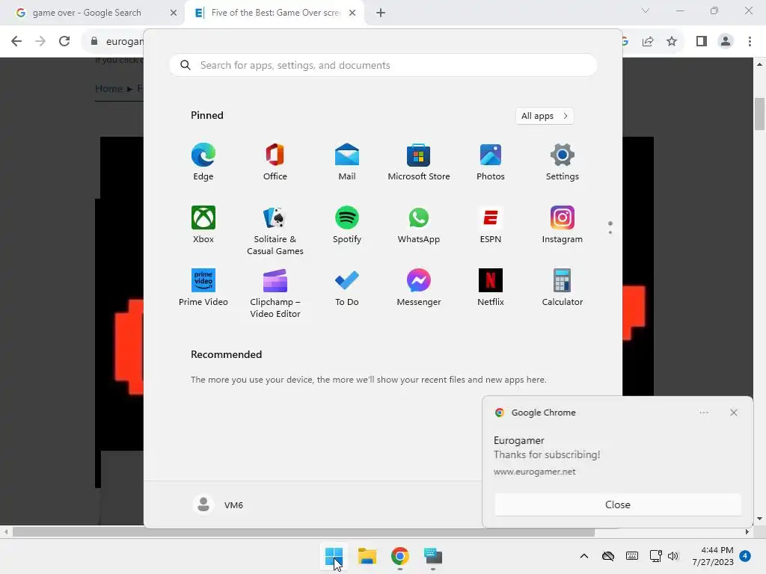Reload the Eurogamer page
Screen dimensions: 766x574
click(x=64, y=42)
